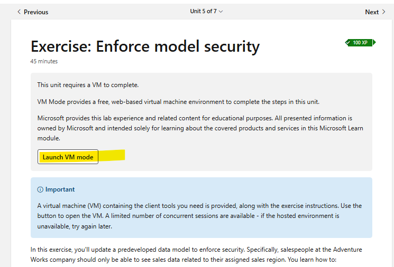Click the Launch VM mode button
The image size is (394, 267).
point(68,157)
